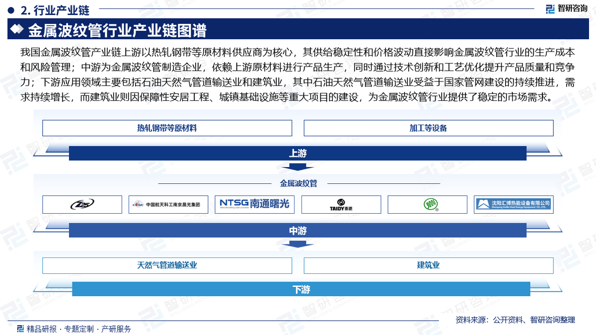Click the TAIDY泰德 brand logo
Screen dimensions: 596x335
(x=341, y=204)
